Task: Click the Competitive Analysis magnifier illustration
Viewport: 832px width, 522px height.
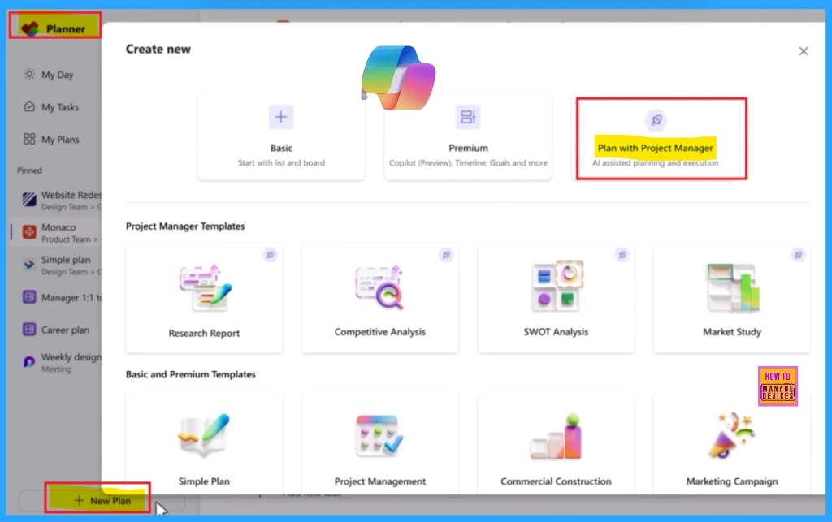Action: coord(380,287)
